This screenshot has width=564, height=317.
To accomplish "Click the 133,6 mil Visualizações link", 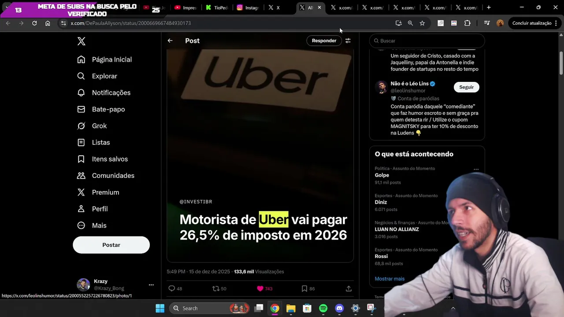I will point(259,272).
